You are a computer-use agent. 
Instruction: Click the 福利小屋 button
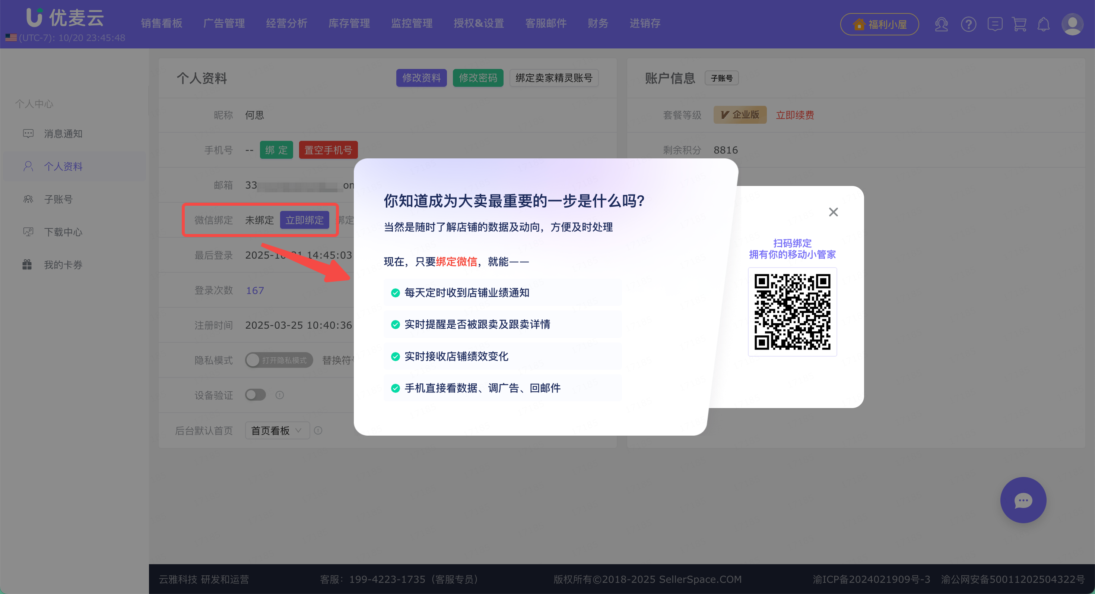(x=879, y=24)
